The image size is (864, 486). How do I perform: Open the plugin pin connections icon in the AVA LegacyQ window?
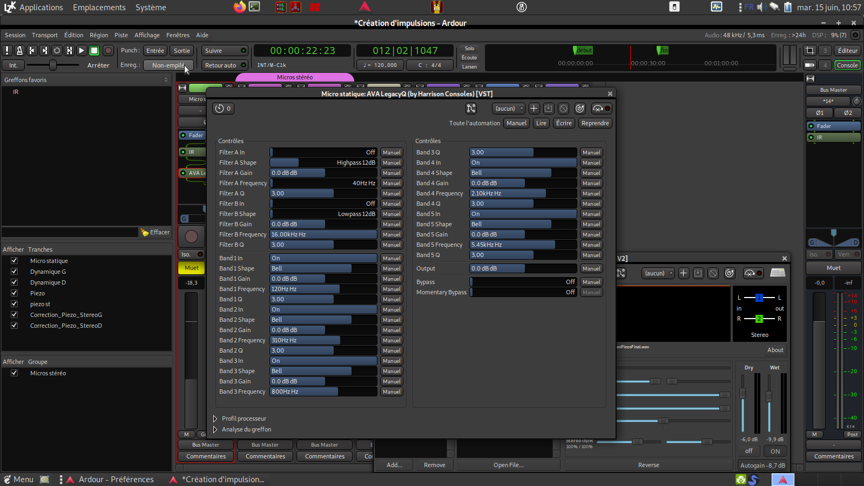coord(471,109)
